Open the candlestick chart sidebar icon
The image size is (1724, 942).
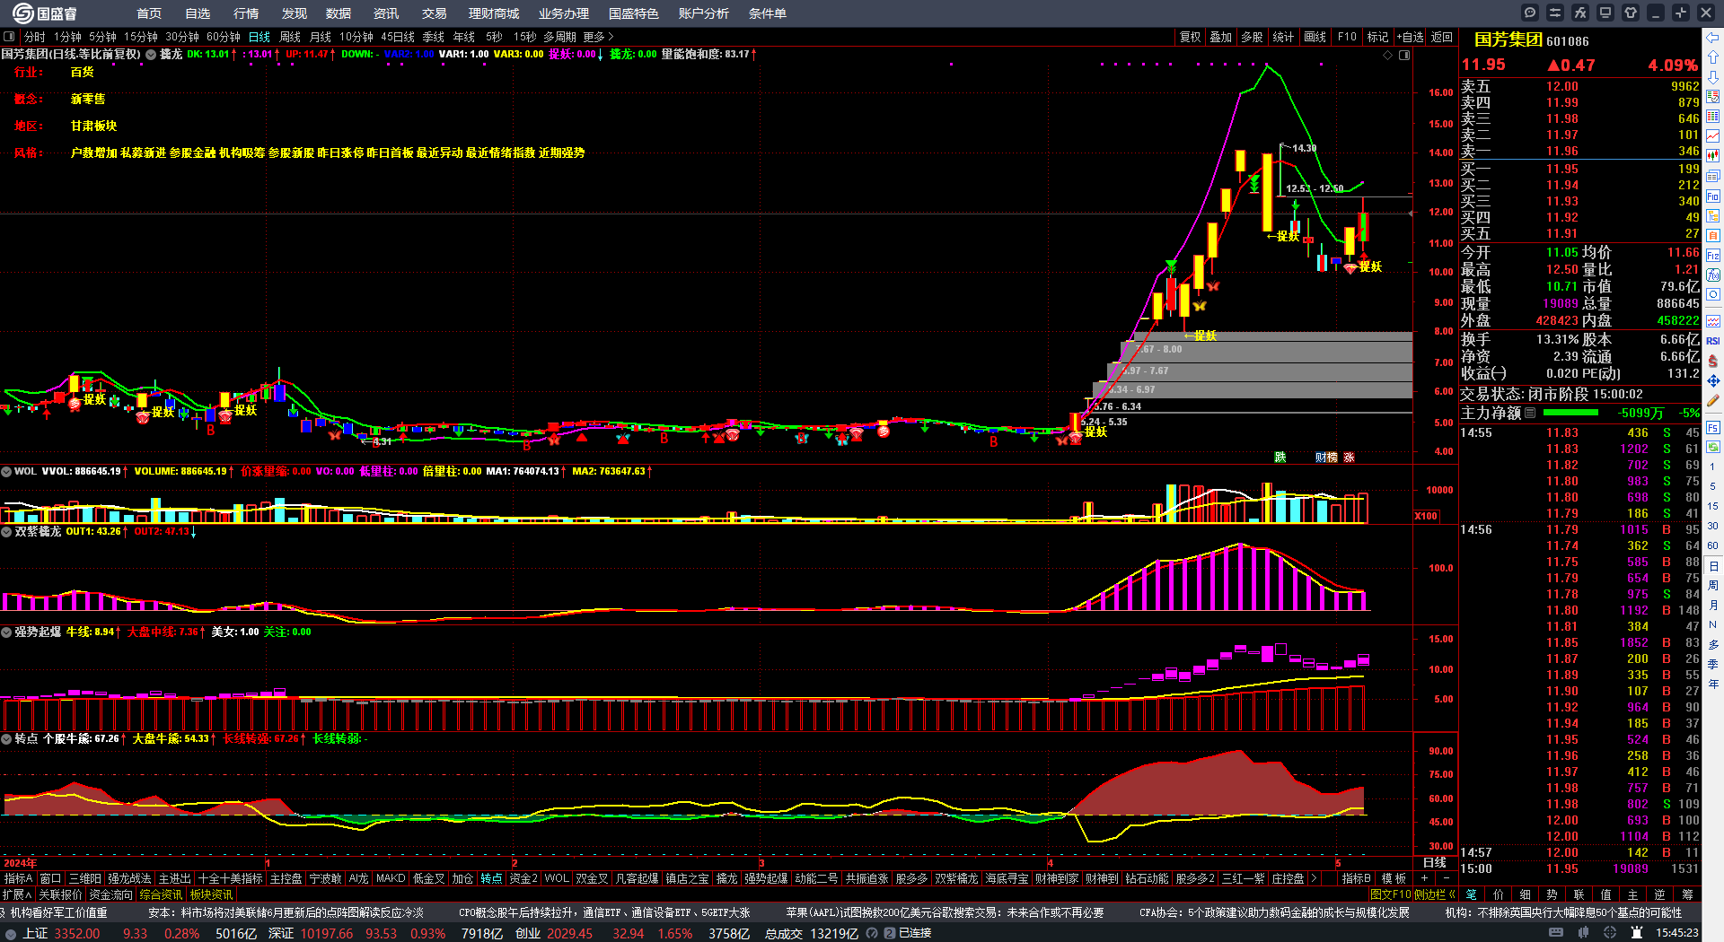[x=1713, y=156]
